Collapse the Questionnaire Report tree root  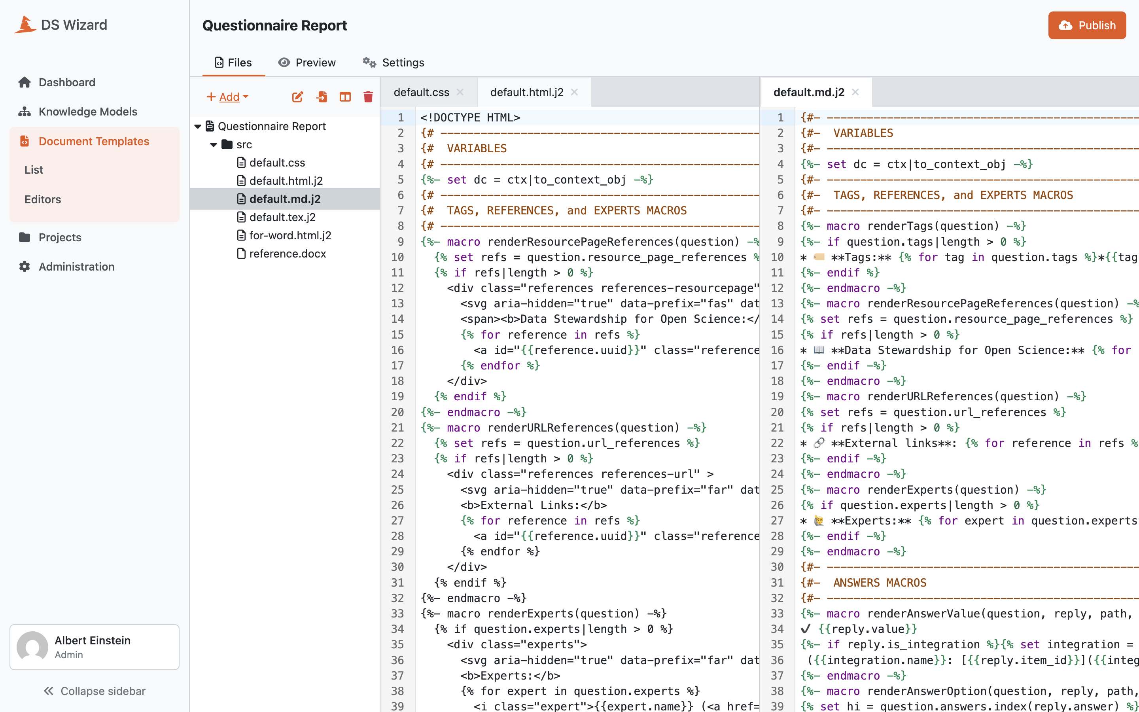[x=198, y=126]
